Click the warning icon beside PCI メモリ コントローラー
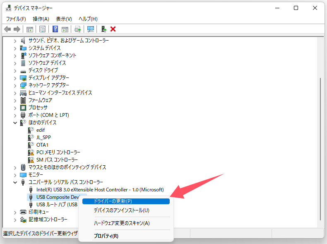The height and width of the screenshot is (244, 327). click(31, 152)
